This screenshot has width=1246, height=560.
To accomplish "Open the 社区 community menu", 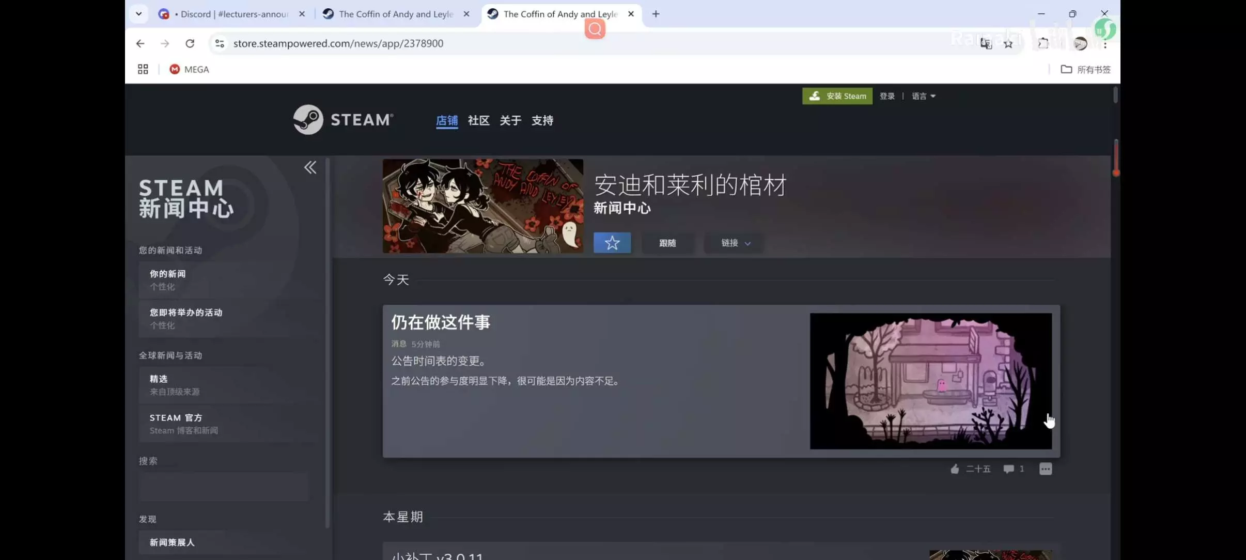I will [478, 120].
